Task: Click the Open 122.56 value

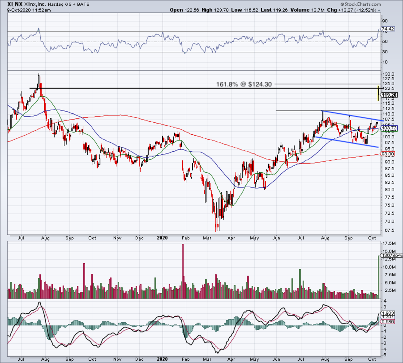Action: pyautogui.click(x=185, y=10)
